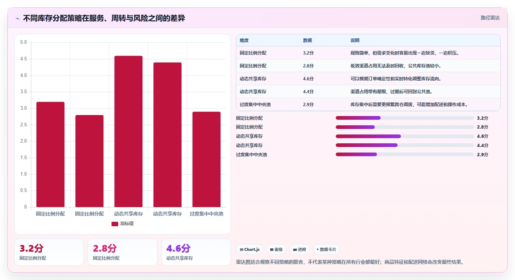Select the 表格 tag
The image size is (515, 280).
[276, 249]
